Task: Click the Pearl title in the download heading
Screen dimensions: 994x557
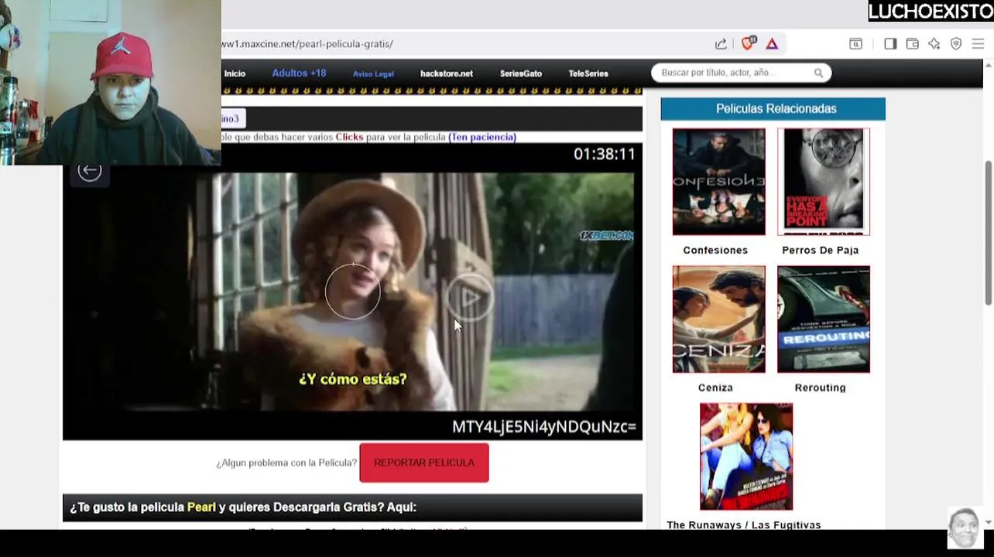Action: point(201,507)
